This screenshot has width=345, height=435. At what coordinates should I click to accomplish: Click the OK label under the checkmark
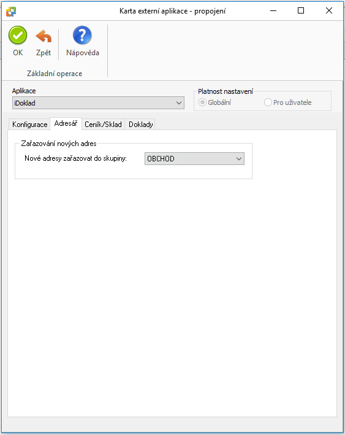pos(18,53)
